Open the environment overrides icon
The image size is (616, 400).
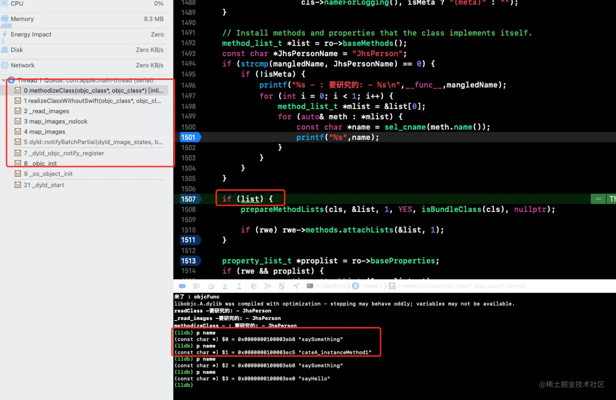(x=282, y=286)
